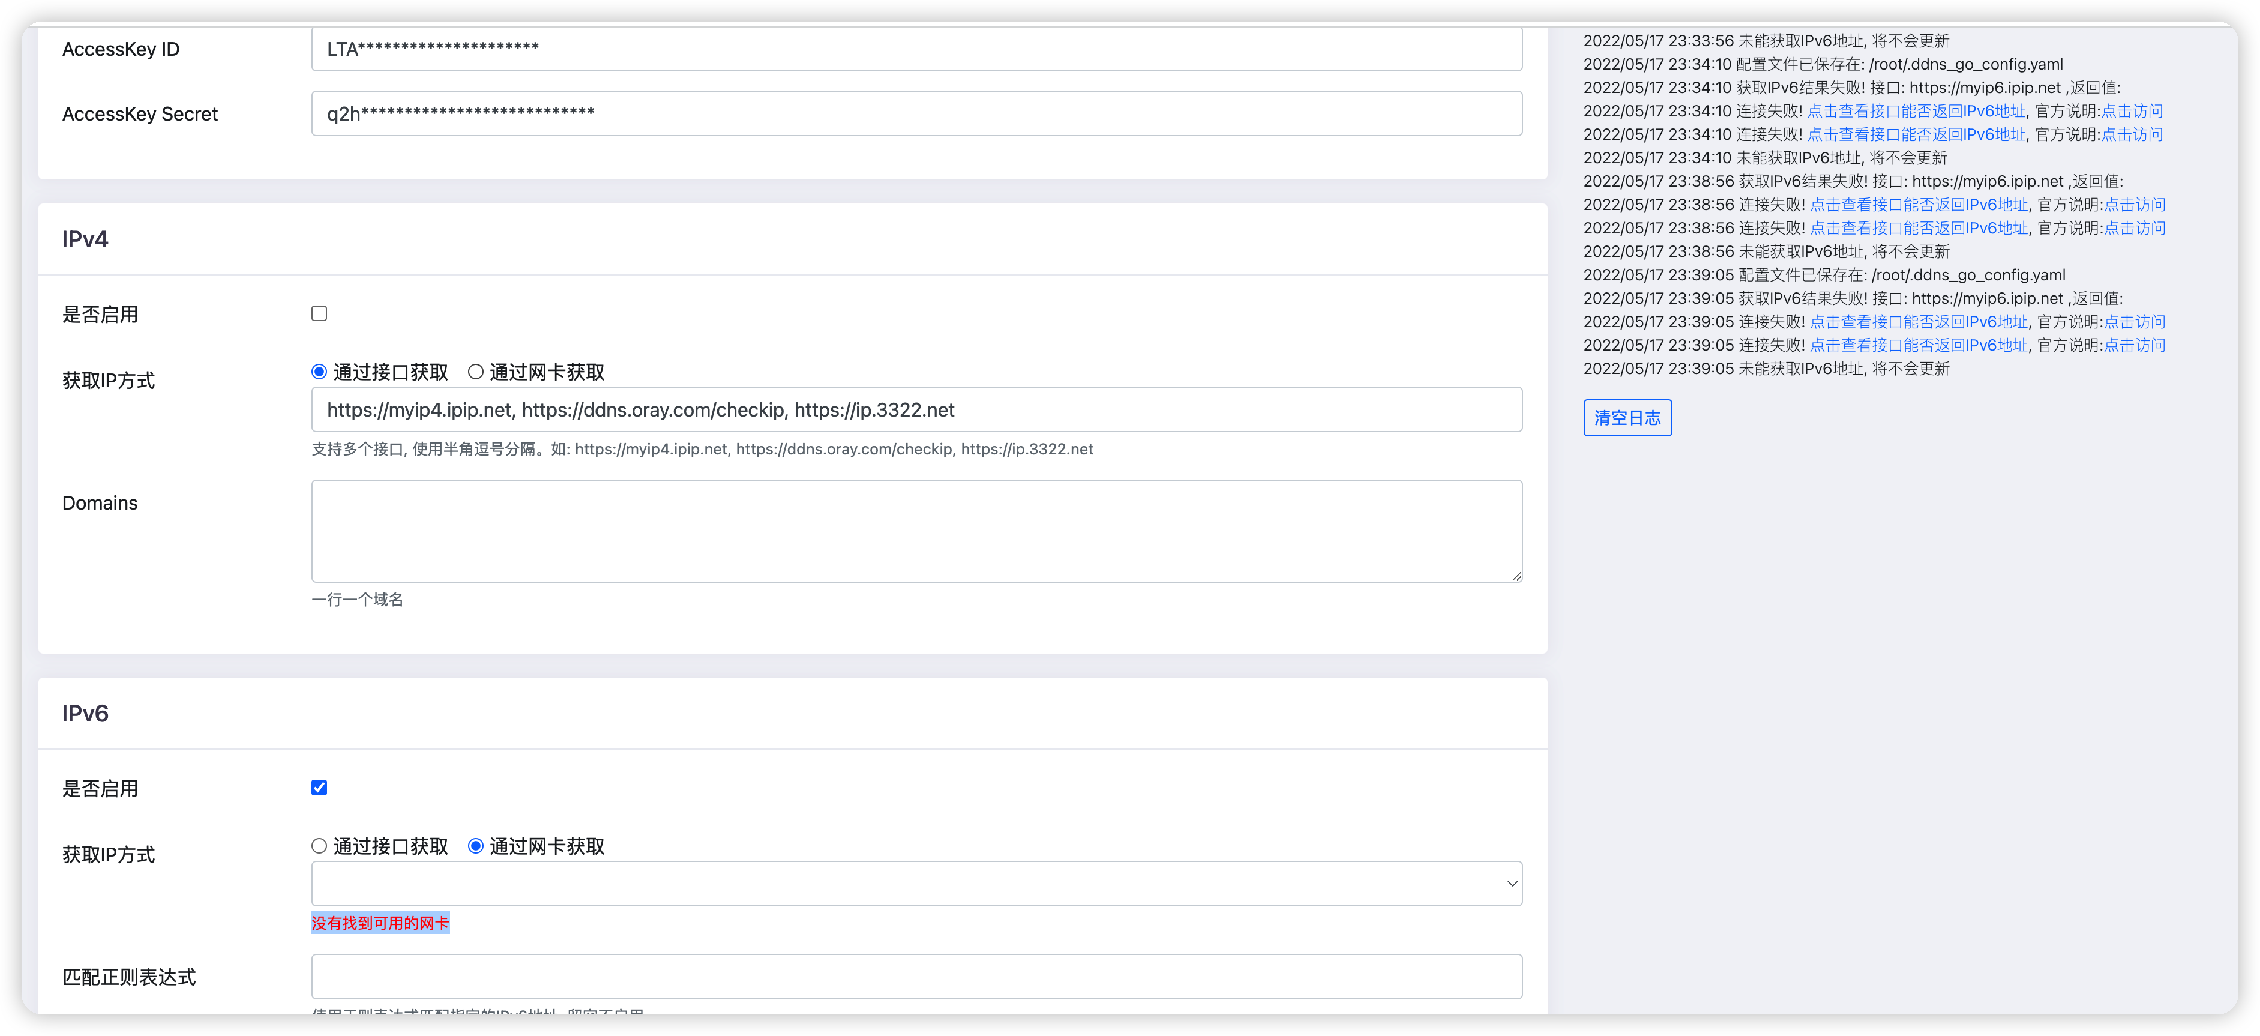Open last 点击访问 link at 23:39:05
2260x1036 pixels.
2135,346
